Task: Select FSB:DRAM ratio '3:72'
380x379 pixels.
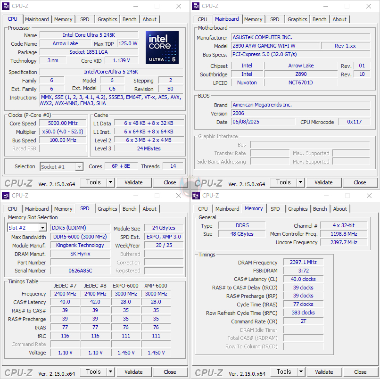Action: [x=303, y=271]
